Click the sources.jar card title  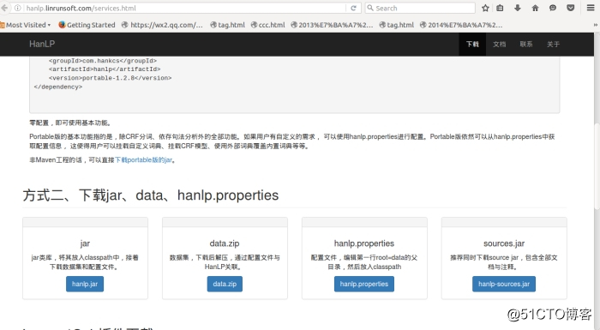(504, 243)
